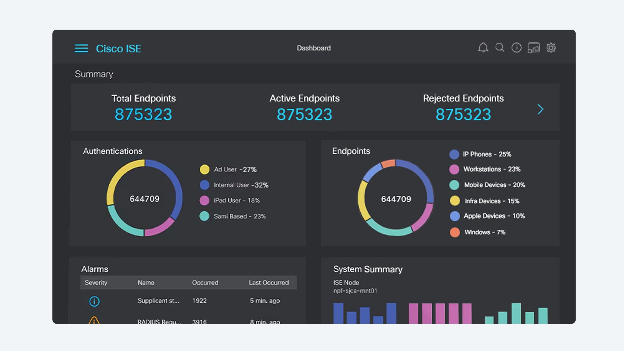Click the '1922' occurred count cell
Screen dimensions: 624x351
pyautogui.click(x=199, y=301)
